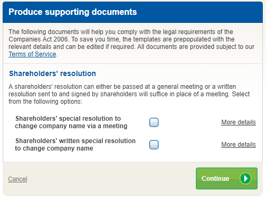Click the 'Produce supporting documents' header title
This screenshot has width=266, height=200.
click(x=73, y=12)
